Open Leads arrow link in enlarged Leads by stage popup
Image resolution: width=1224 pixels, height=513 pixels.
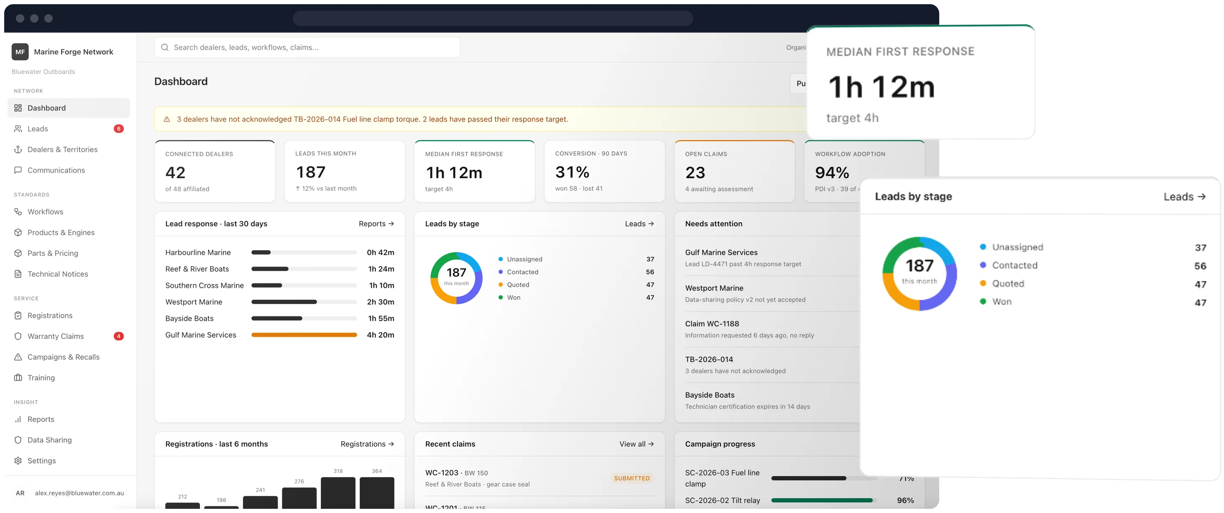click(x=1185, y=197)
